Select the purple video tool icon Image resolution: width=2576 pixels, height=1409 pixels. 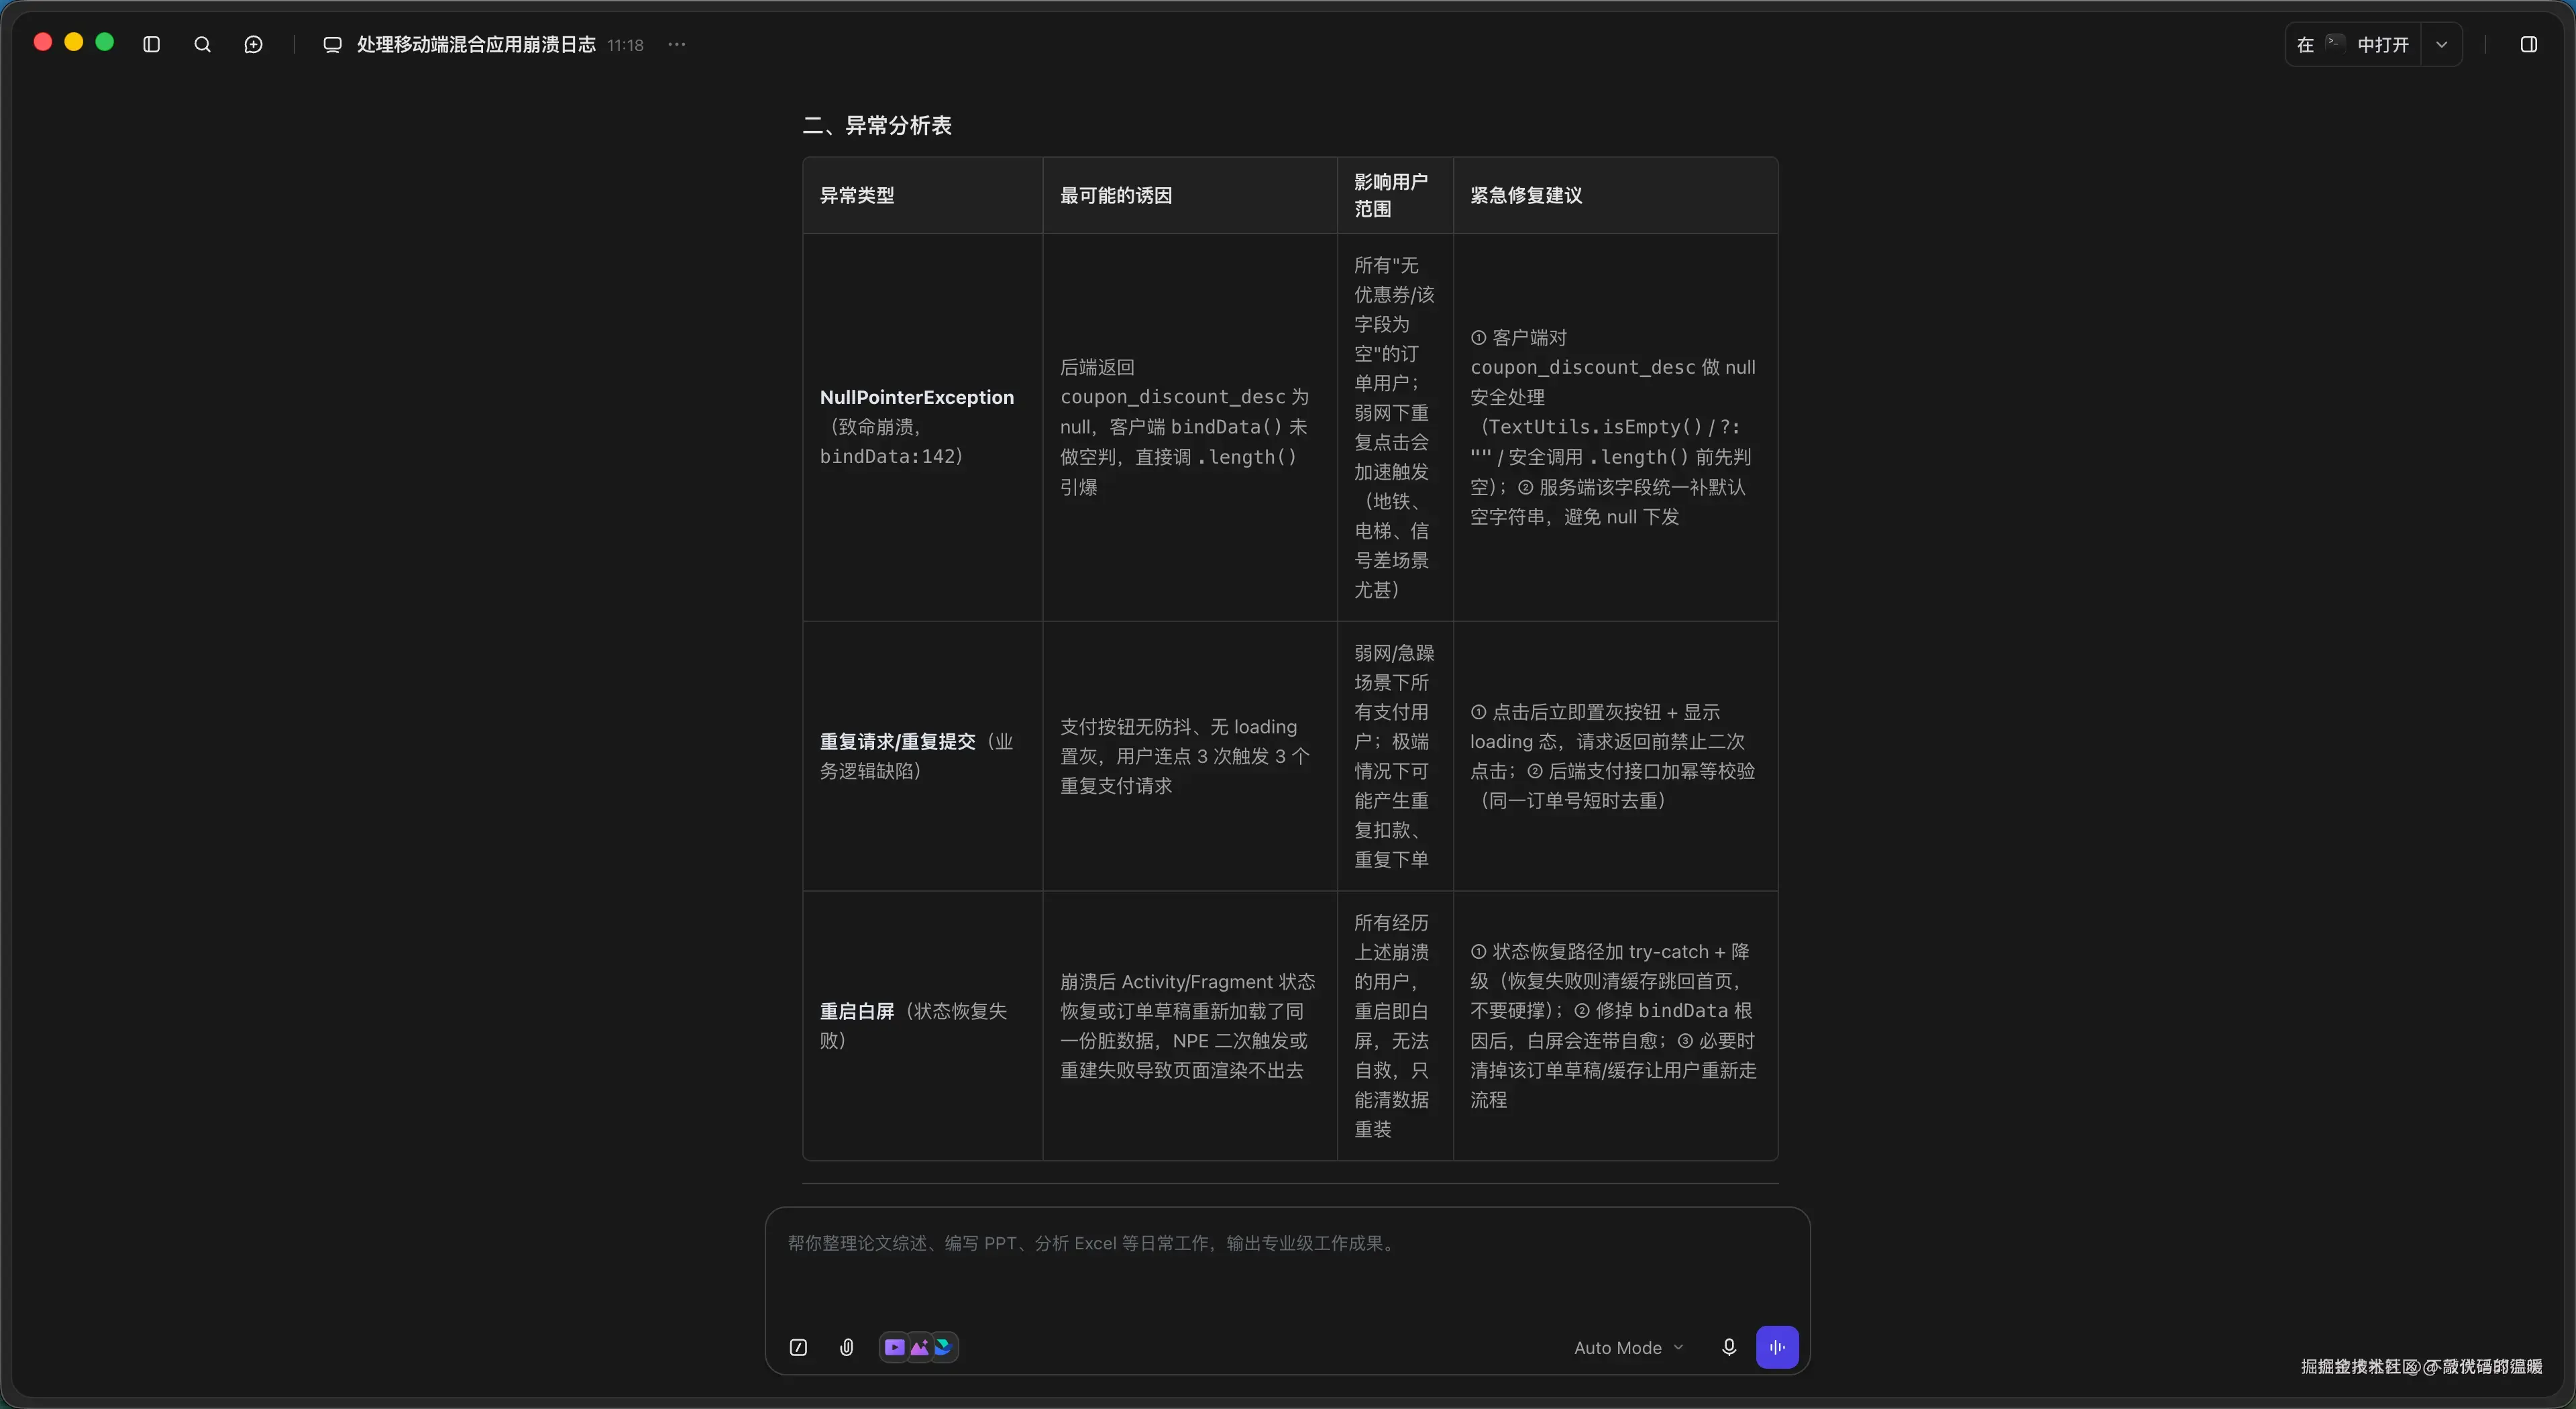[x=894, y=1347]
